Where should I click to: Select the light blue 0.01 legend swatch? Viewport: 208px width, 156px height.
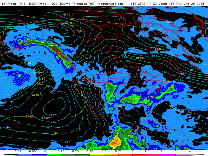tap(25, 155)
